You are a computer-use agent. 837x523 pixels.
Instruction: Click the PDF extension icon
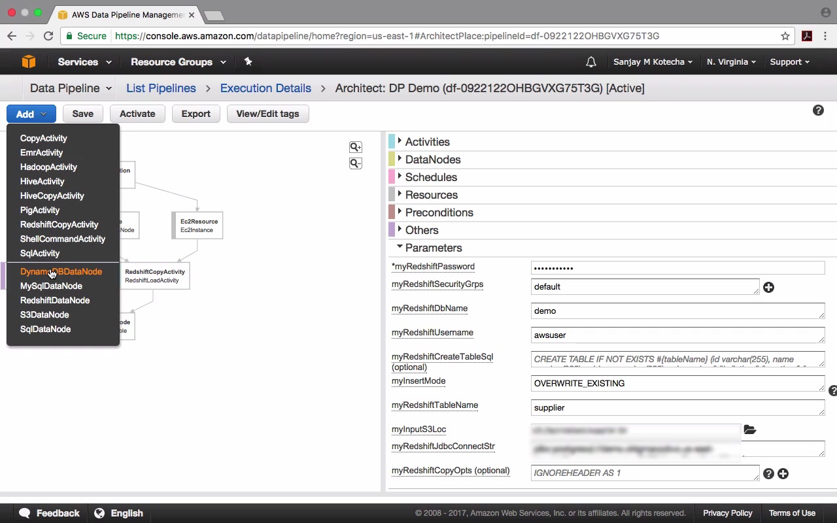coord(807,36)
